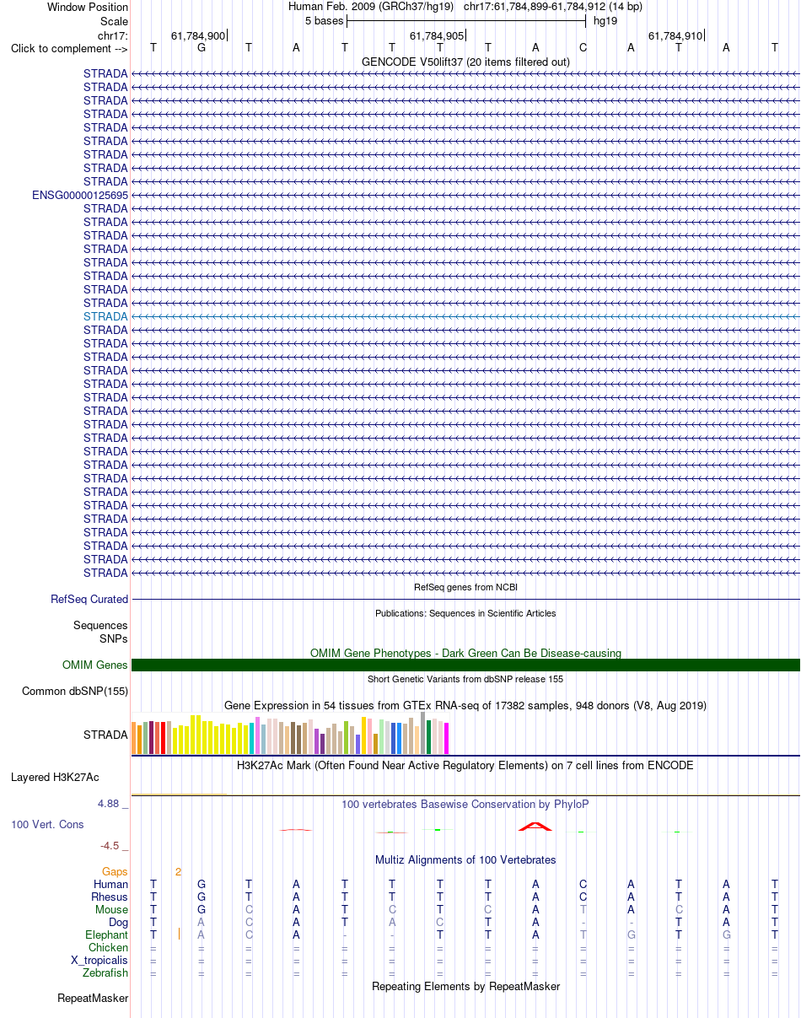
Task: Open 100 vertebrates Basewise Conservation by PhyloP title
Action: 465,805
